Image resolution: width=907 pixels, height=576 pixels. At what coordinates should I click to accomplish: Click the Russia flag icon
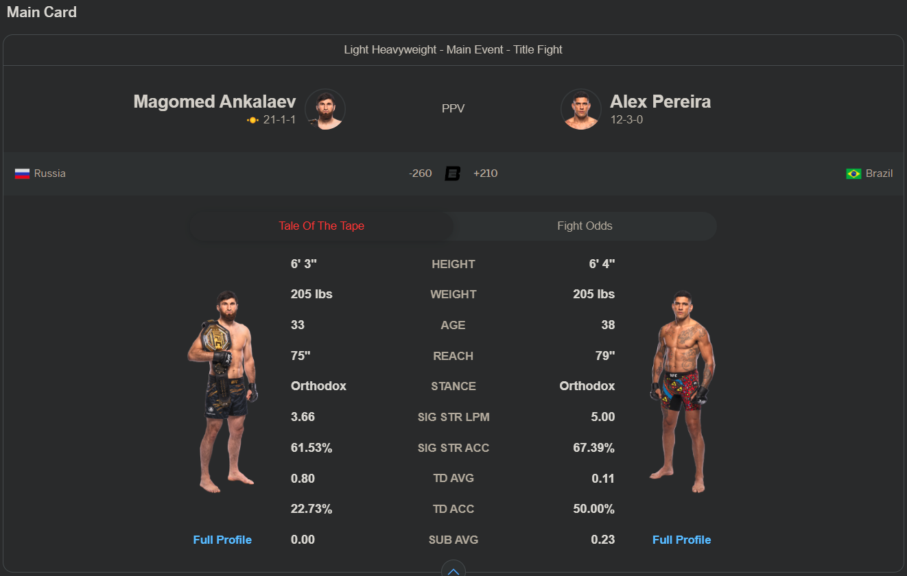23,173
